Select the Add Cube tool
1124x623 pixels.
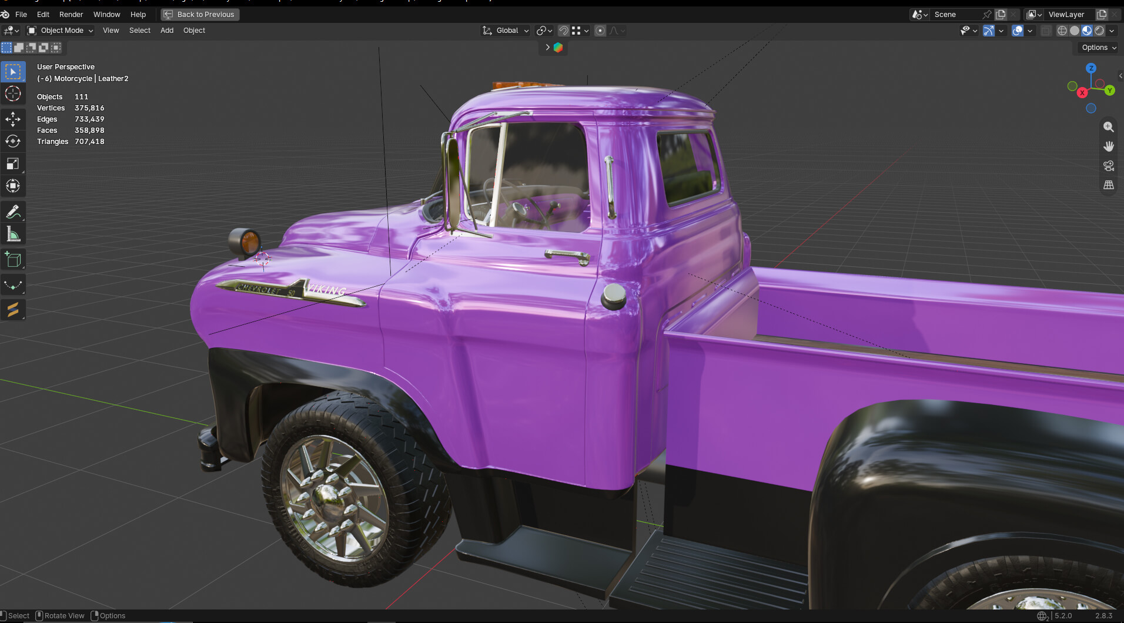pyautogui.click(x=13, y=260)
